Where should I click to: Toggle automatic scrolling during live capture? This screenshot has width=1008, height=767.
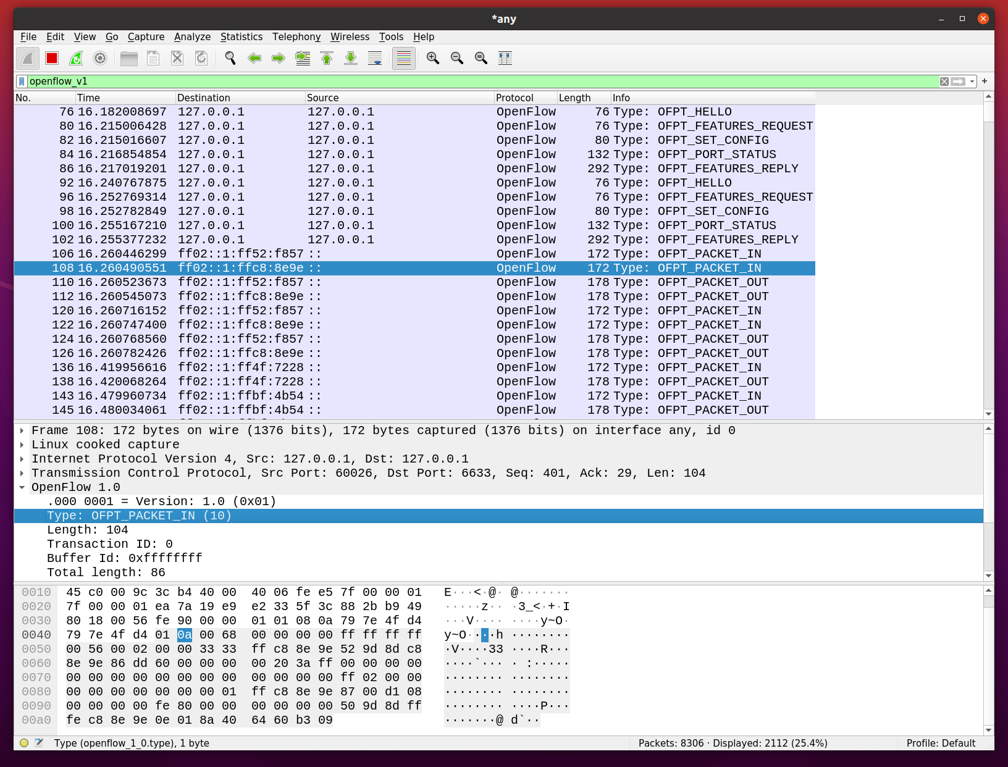point(375,58)
